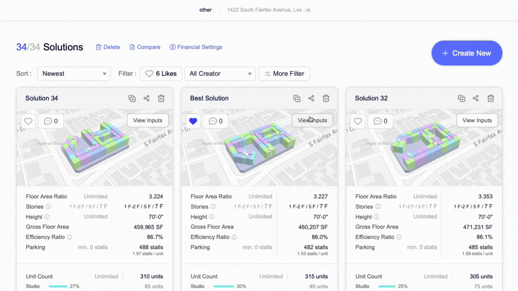Open Financial Settings
Image resolution: width=518 pixels, height=291 pixels.
coord(196,47)
